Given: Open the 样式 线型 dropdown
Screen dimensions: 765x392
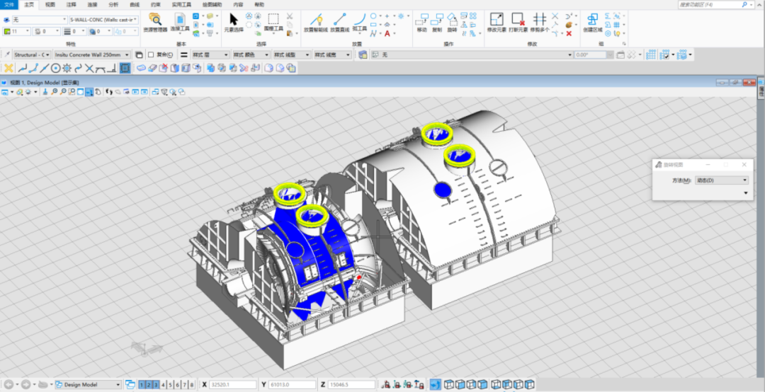Looking at the screenshot, I should [292, 55].
